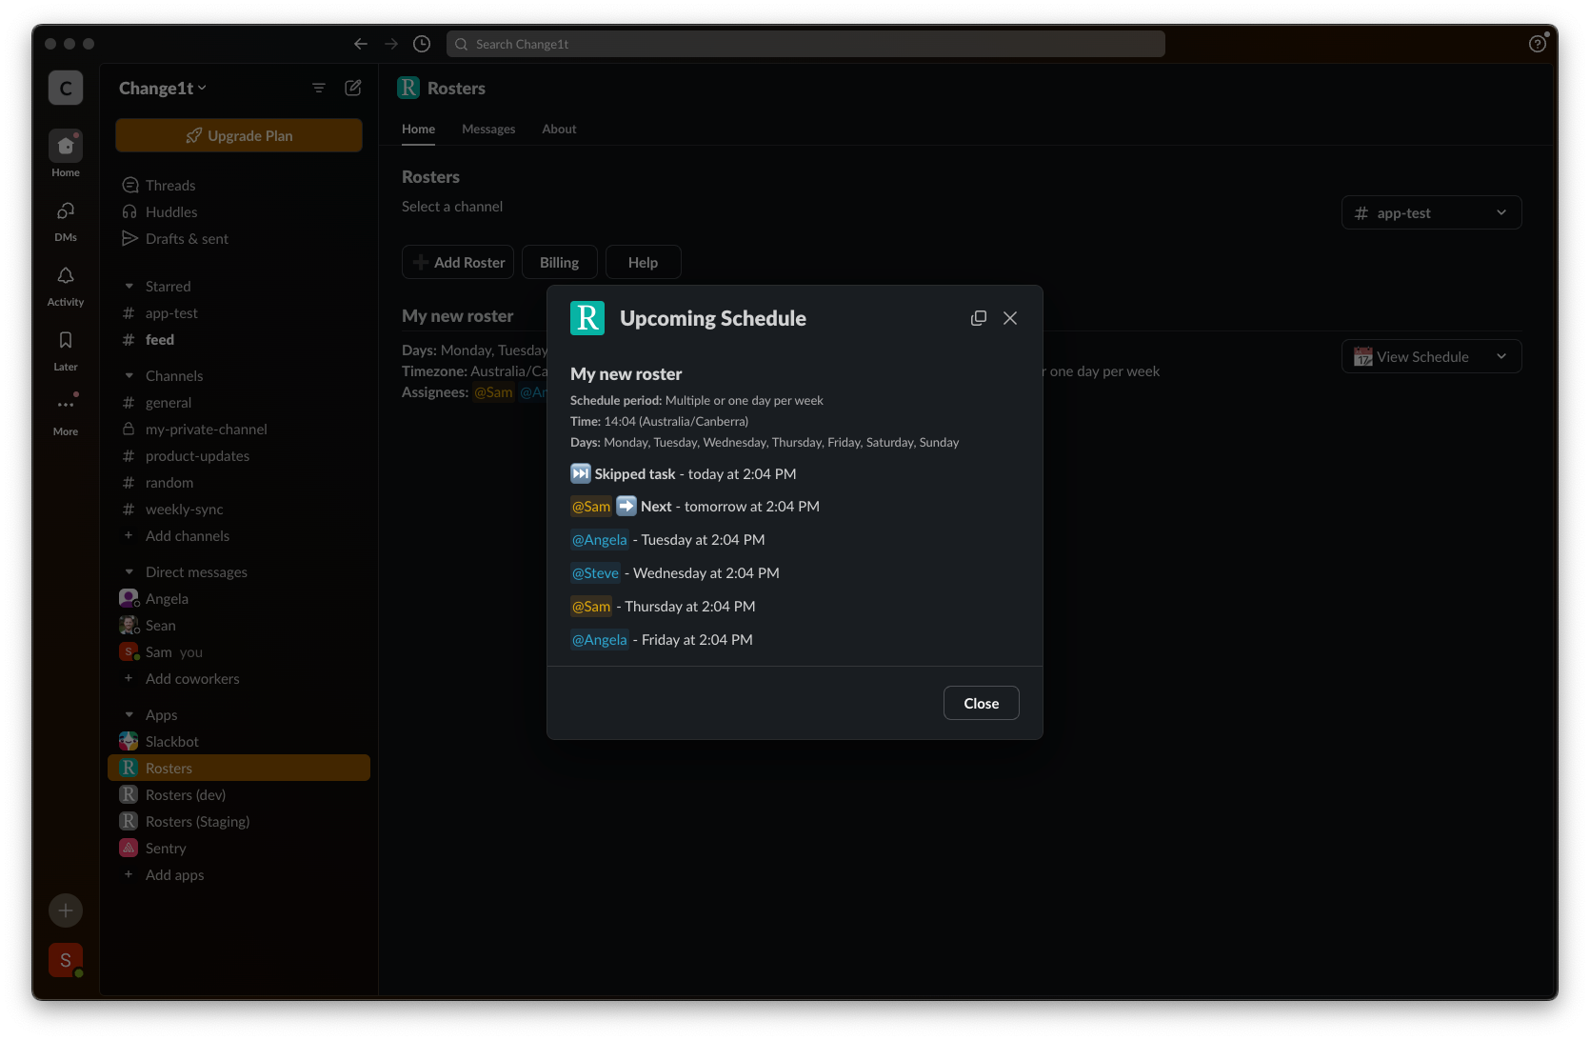
Task: Collapse the Apps section
Action: pos(129,714)
